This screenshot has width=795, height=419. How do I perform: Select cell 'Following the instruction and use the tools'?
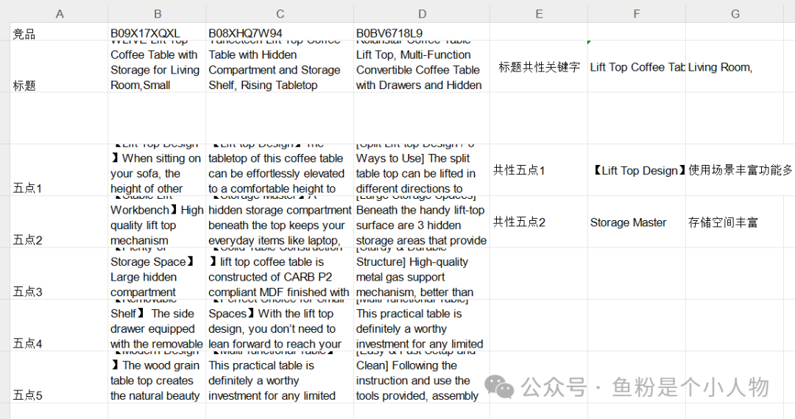click(x=422, y=377)
